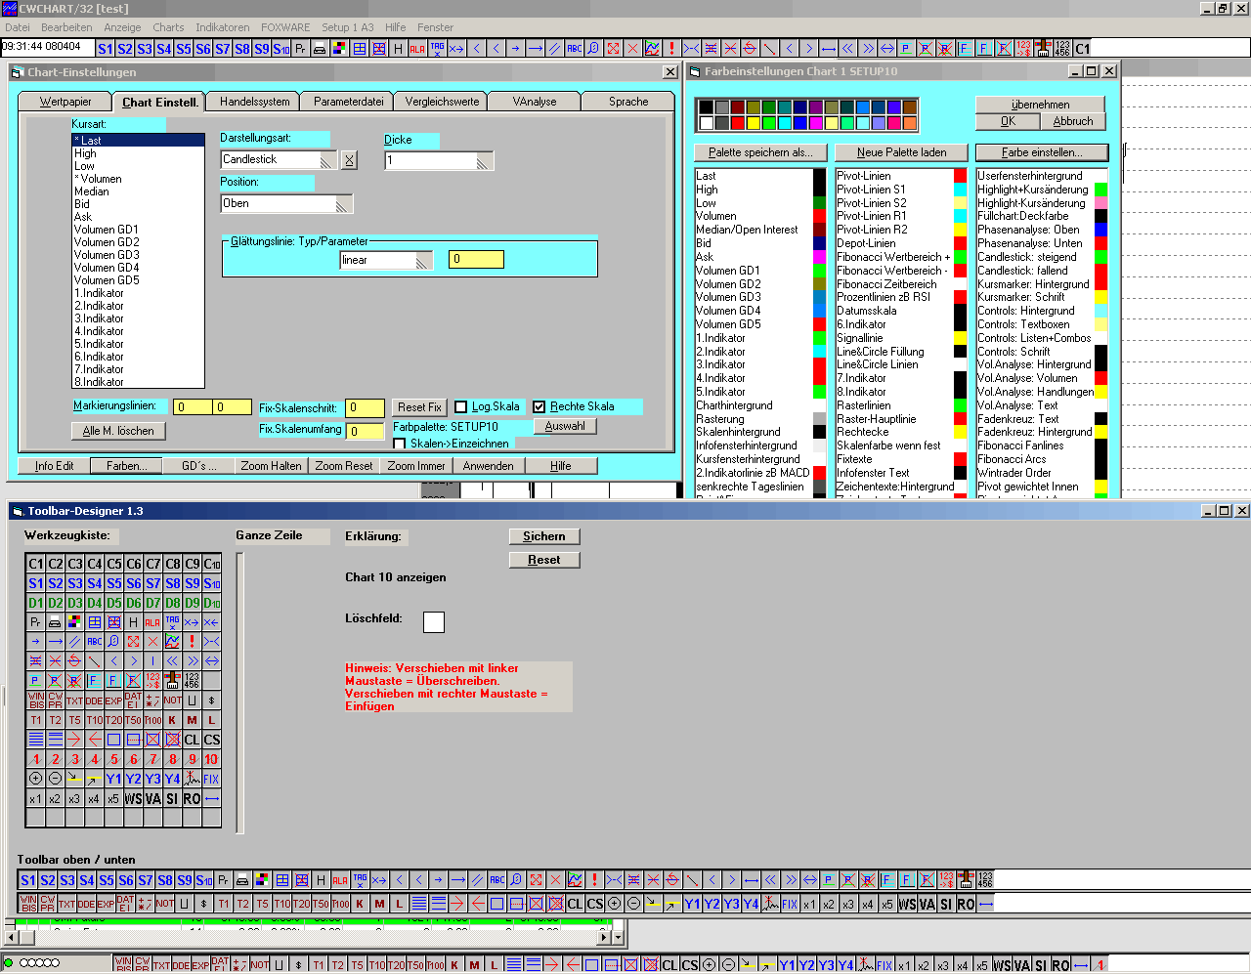Click the color palette icon in top toolbar
This screenshot has width=1251, height=975.
[x=339, y=48]
